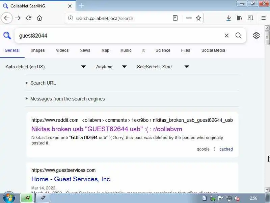Open Action Center flag icon
270x203 pixels.
click(x=221, y=198)
